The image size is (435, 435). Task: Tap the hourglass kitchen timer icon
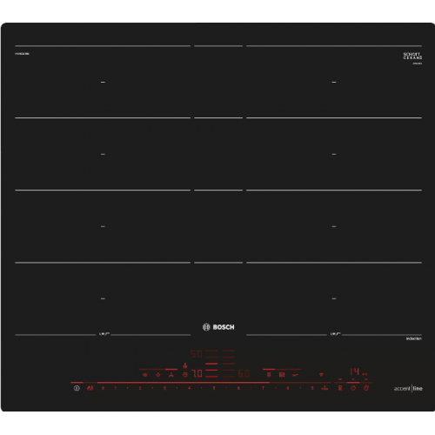coord(340,388)
